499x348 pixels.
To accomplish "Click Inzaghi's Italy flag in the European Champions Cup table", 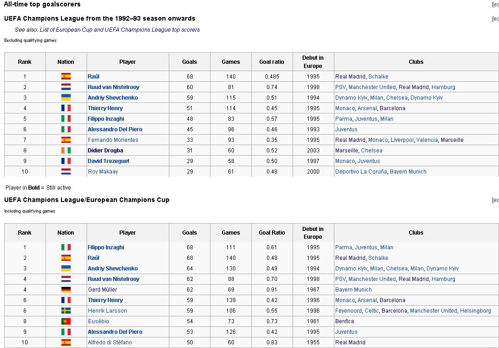I will point(66,247).
